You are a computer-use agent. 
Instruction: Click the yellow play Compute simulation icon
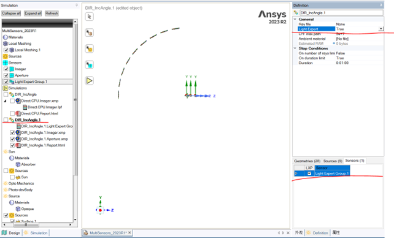click(x=89, y=80)
